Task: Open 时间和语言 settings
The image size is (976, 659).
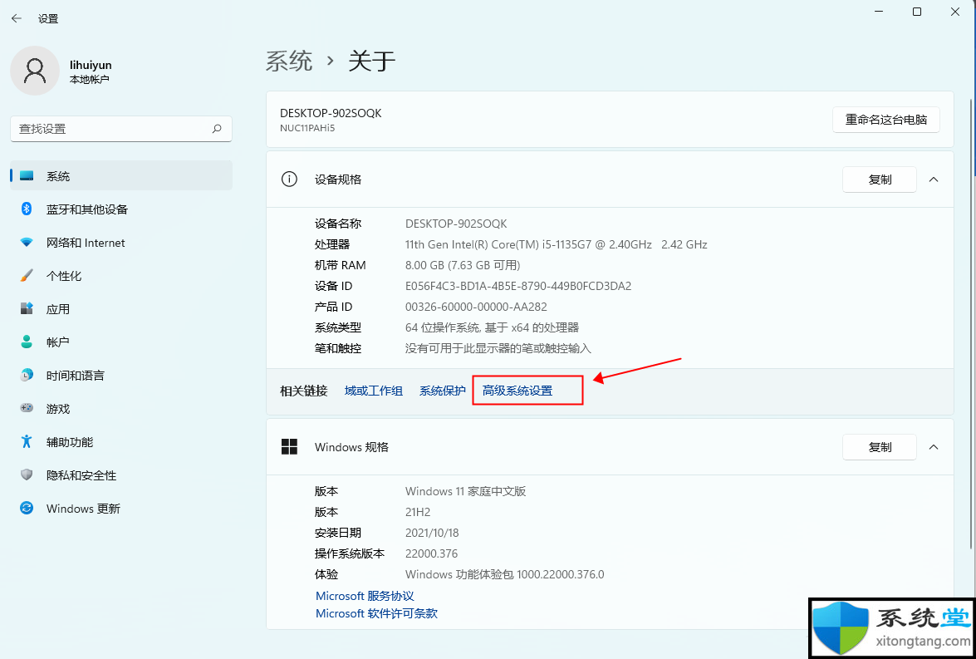Action: (121, 376)
